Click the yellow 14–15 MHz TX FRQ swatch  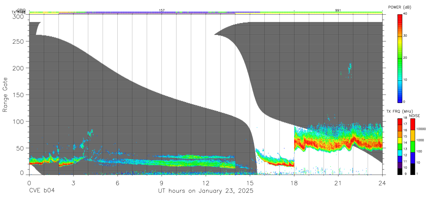(400, 140)
